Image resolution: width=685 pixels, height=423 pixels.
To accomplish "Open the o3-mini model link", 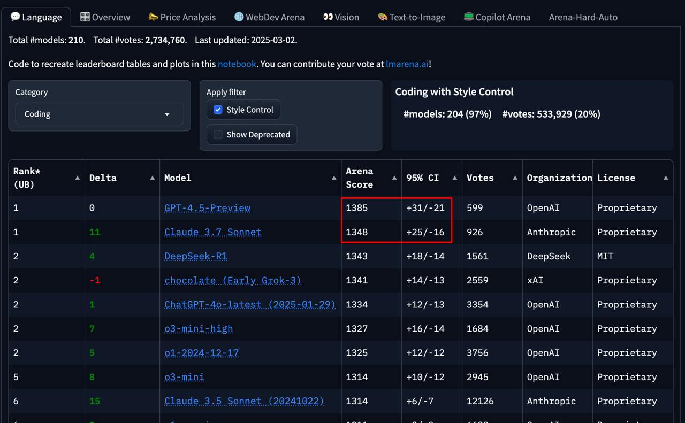I will [184, 377].
